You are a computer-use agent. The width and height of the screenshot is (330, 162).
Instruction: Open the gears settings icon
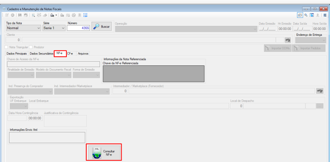(306, 15)
